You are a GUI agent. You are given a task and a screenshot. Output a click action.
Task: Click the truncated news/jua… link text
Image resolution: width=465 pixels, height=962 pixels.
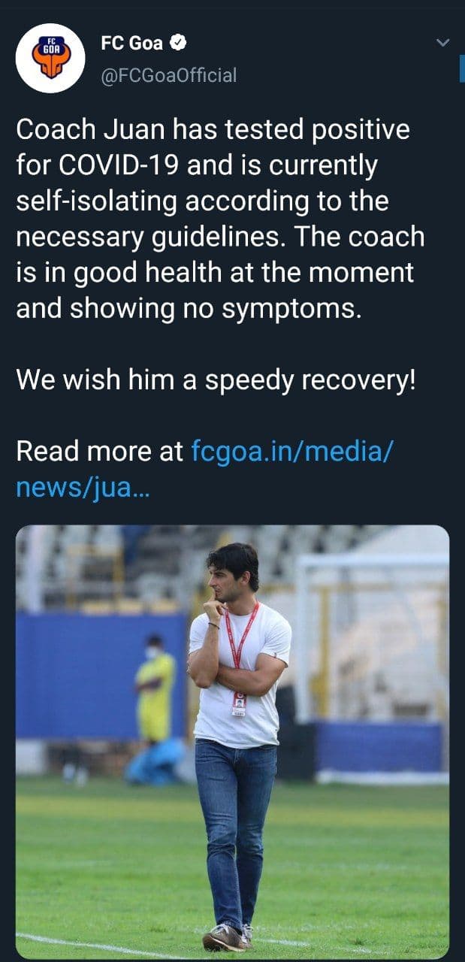click(83, 489)
